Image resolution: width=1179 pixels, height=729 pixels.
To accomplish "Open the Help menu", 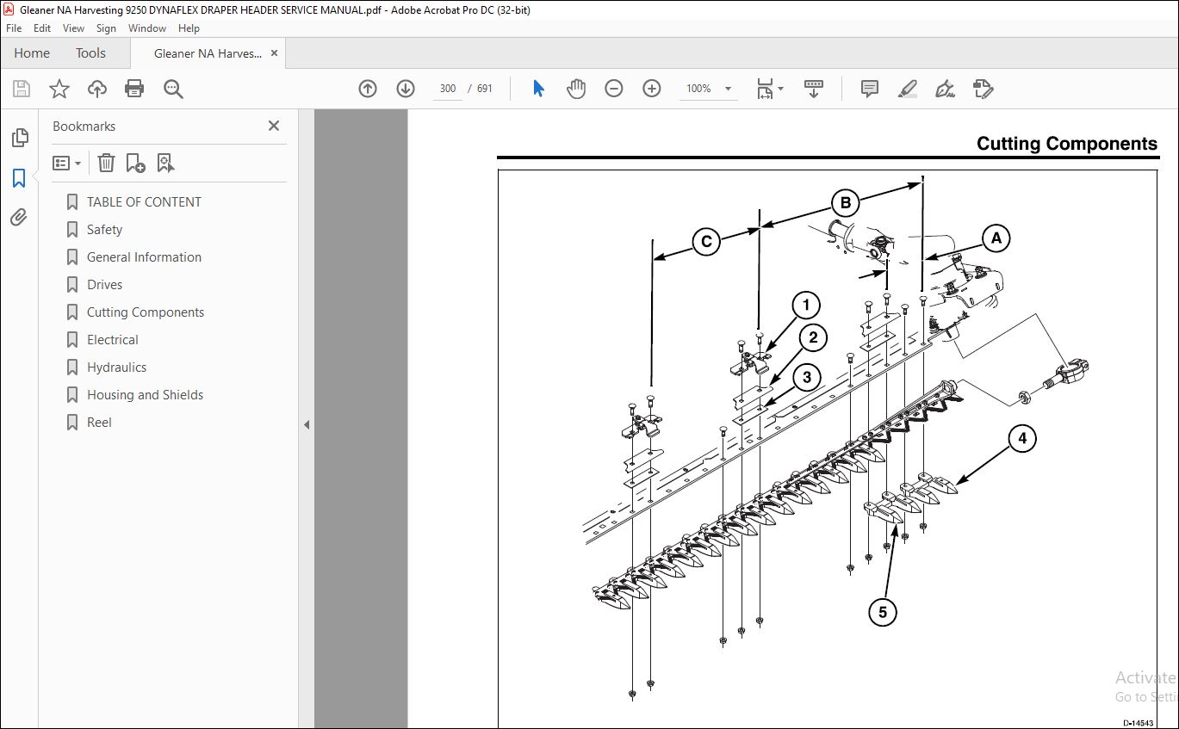I will [x=189, y=28].
